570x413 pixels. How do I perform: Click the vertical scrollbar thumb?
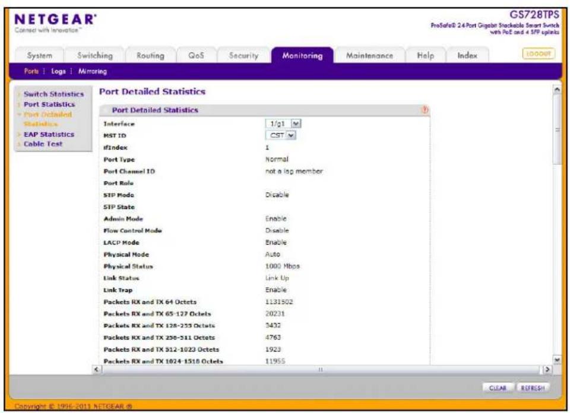coord(557,129)
